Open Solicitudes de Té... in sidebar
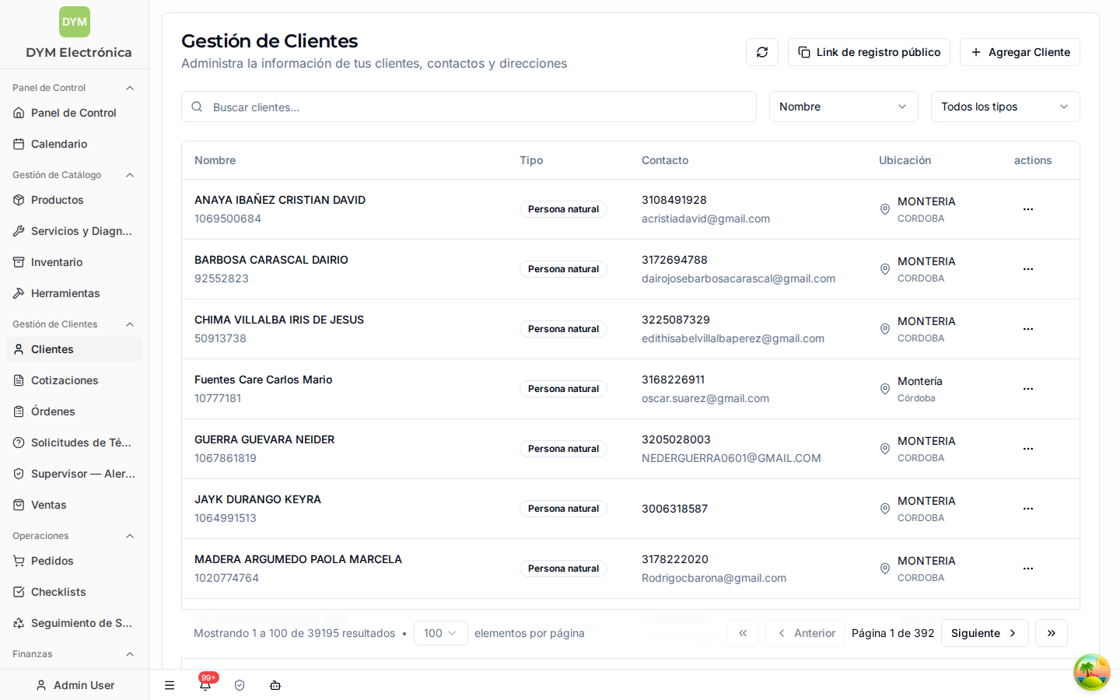Image resolution: width=1120 pixels, height=700 pixels. [74, 443]
